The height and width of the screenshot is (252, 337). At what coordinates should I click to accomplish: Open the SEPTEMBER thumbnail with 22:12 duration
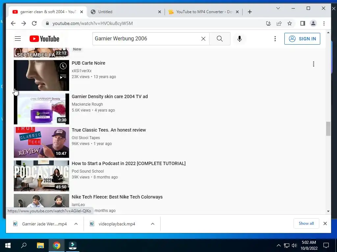(41, 53)
